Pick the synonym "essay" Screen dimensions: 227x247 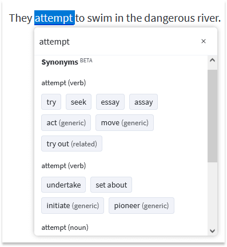(x=110, y=102)
